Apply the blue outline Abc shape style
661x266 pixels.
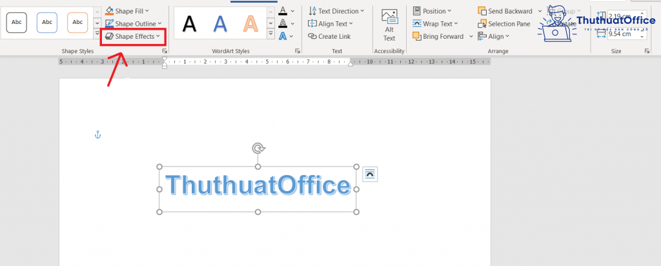point(46,23)
